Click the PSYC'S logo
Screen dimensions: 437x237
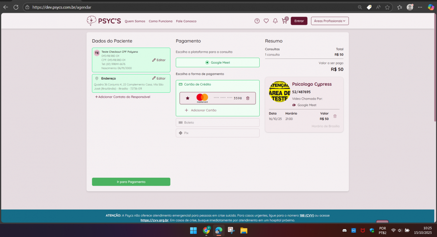coord(104,21)
